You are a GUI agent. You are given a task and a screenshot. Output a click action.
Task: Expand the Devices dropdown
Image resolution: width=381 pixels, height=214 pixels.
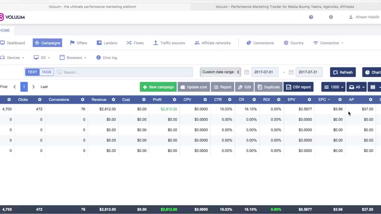12,58
